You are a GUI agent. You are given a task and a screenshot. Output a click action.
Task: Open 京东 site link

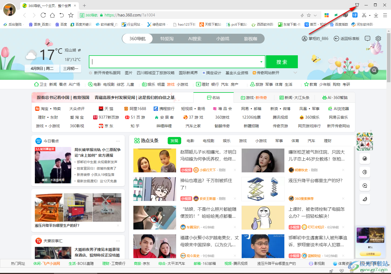(x=106, y=126)
